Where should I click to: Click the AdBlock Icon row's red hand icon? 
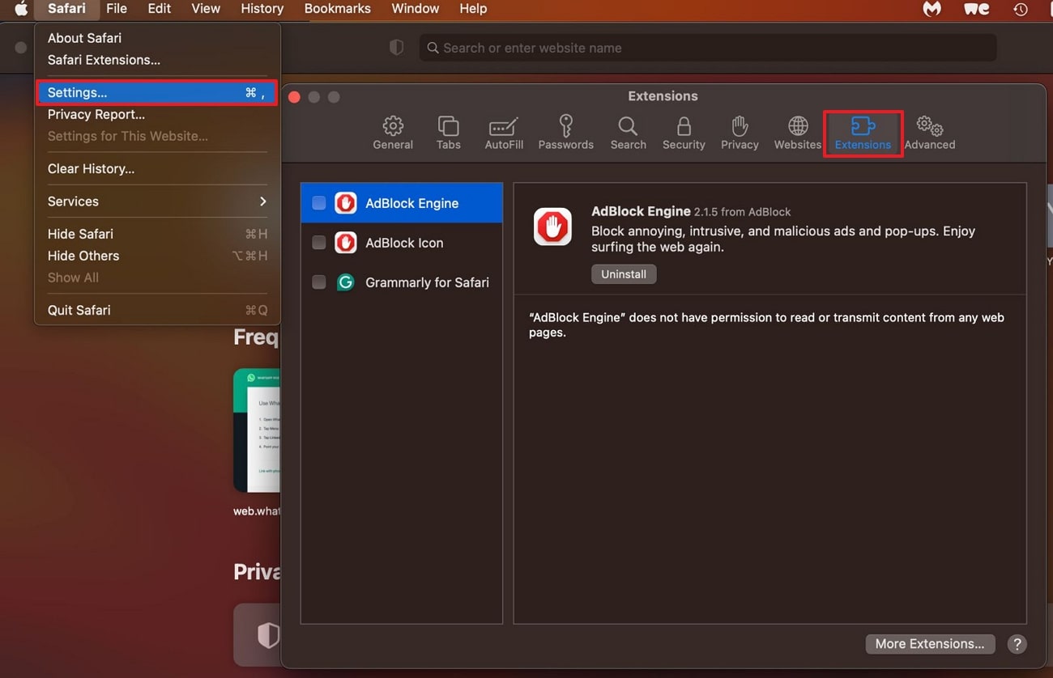[346, 243]
